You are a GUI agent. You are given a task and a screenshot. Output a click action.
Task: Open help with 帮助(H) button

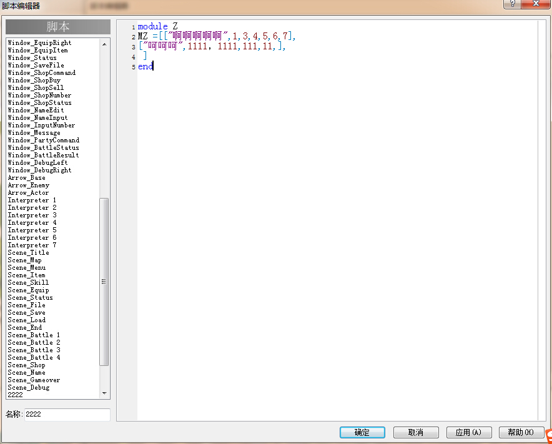(x=521, y=432)
